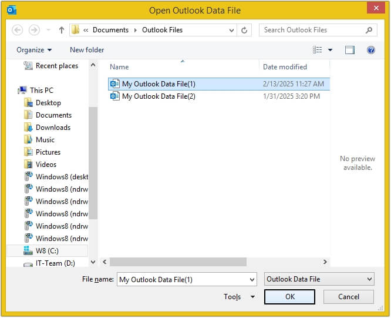Viewport: 391px width, 318px height.
Task: Click the 1/31/2025 3:20 PM date
Action: click(291, 96)
